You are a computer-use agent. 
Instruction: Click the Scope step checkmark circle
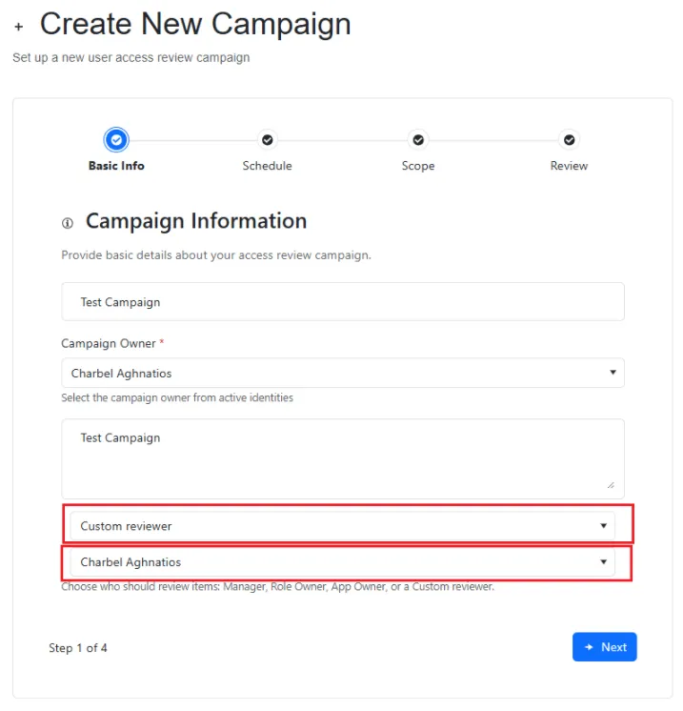(417, 140)
